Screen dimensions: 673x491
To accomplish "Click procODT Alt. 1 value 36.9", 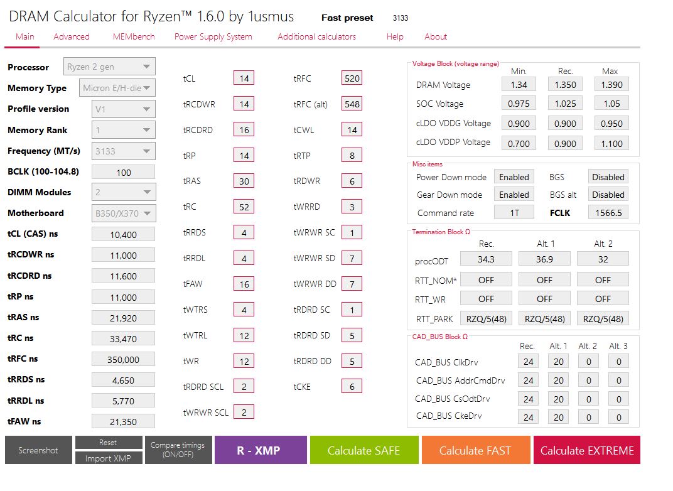I will point(544,259).
